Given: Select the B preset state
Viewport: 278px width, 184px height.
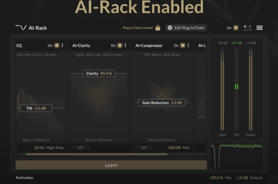Looking at the screenshot, I should pyautogui.click(x=250, y=27).
